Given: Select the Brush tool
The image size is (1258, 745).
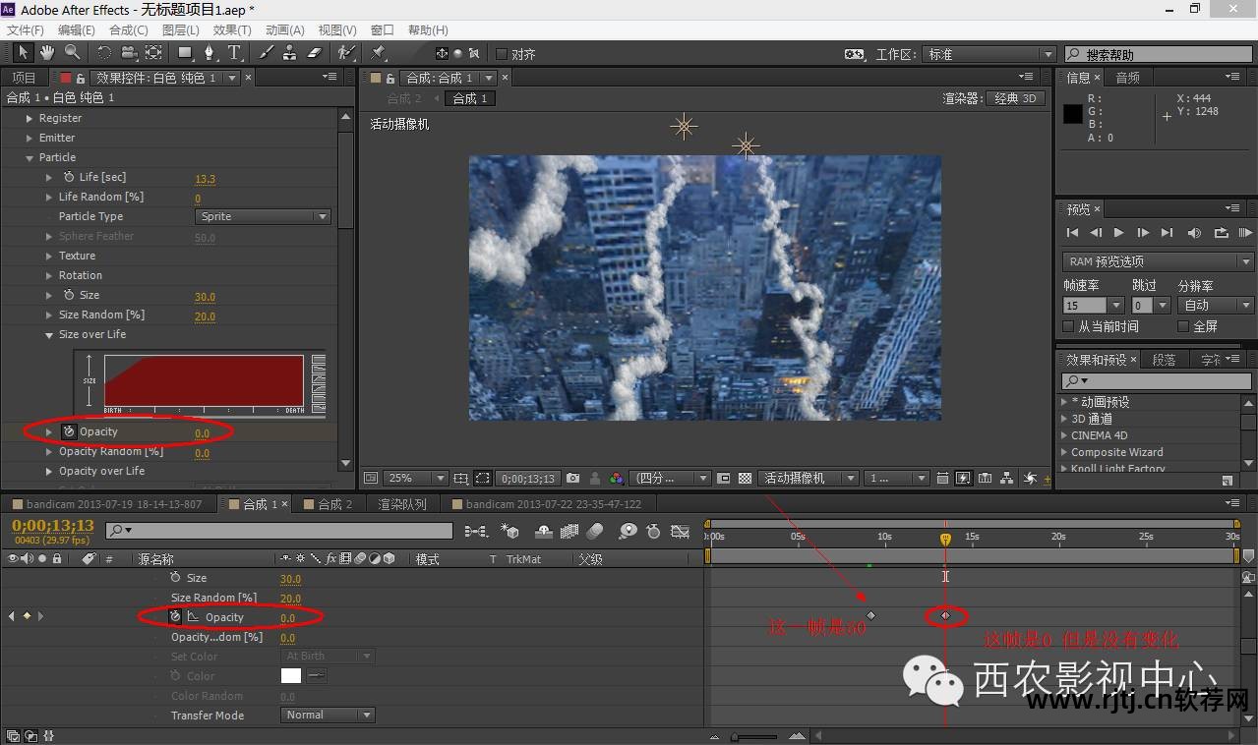Looking at the screenshot, I should pos(266,52).
